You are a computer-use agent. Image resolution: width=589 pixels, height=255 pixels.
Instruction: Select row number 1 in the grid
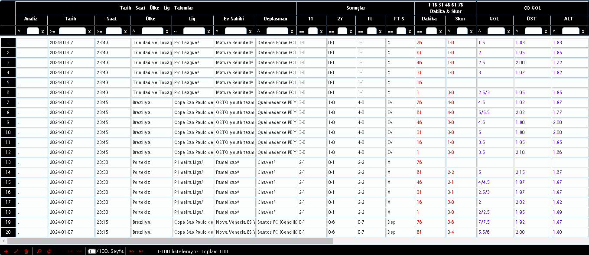[x=8, y=42]
